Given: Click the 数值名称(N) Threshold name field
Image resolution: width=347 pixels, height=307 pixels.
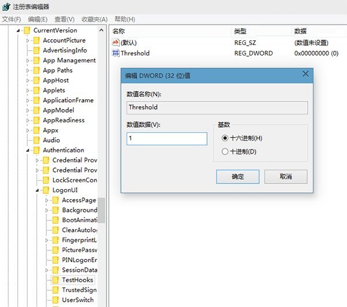Looking at the screenshot, I should pyautogui.click(x=217, y=107).
